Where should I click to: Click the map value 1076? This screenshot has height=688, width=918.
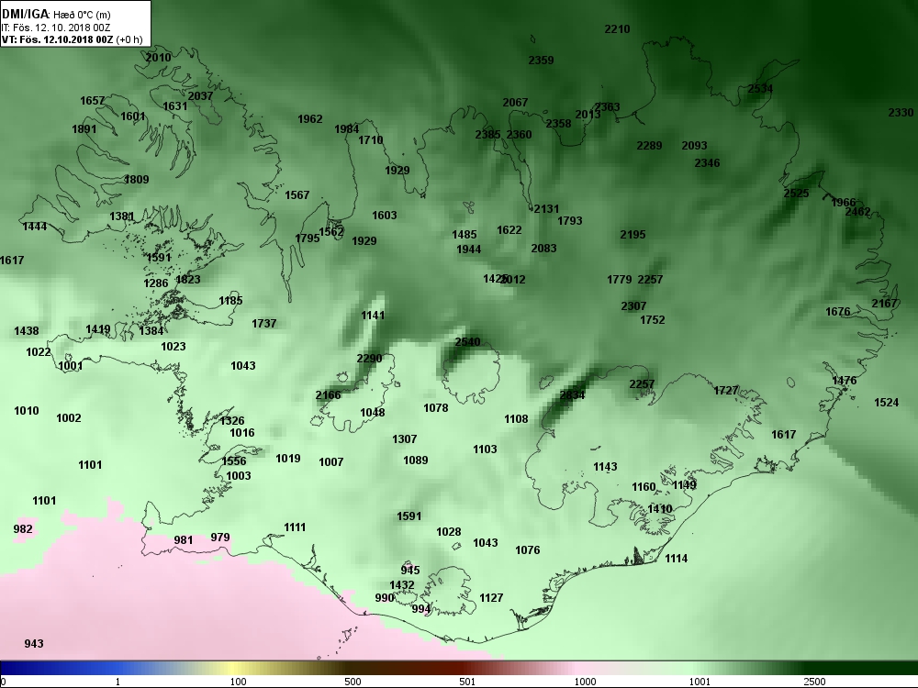coord(528,549)
